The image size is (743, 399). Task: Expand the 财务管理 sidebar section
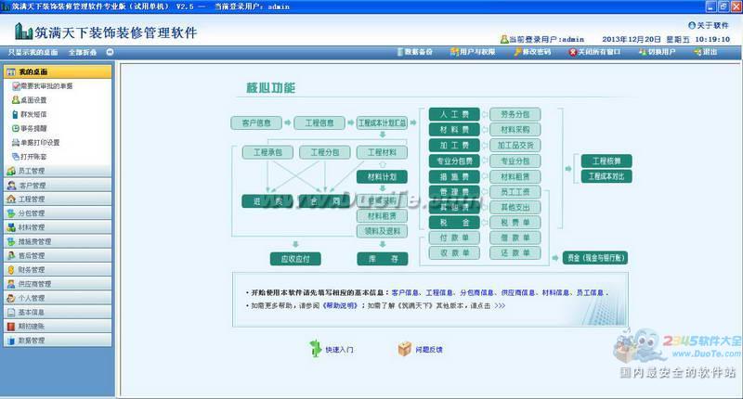coord(58,270)
